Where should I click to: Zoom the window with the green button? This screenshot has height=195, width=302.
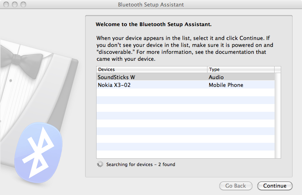(x=23, y=5)
